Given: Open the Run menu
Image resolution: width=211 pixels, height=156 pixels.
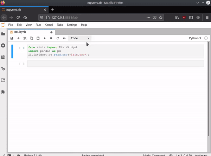Looking at the screenshot, I should tap(38, 25).
